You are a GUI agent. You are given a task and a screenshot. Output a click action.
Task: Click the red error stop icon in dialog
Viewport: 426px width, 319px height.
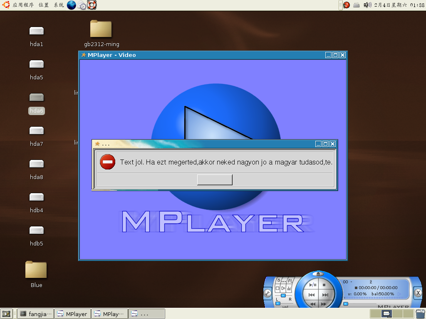tap(108, 162)
